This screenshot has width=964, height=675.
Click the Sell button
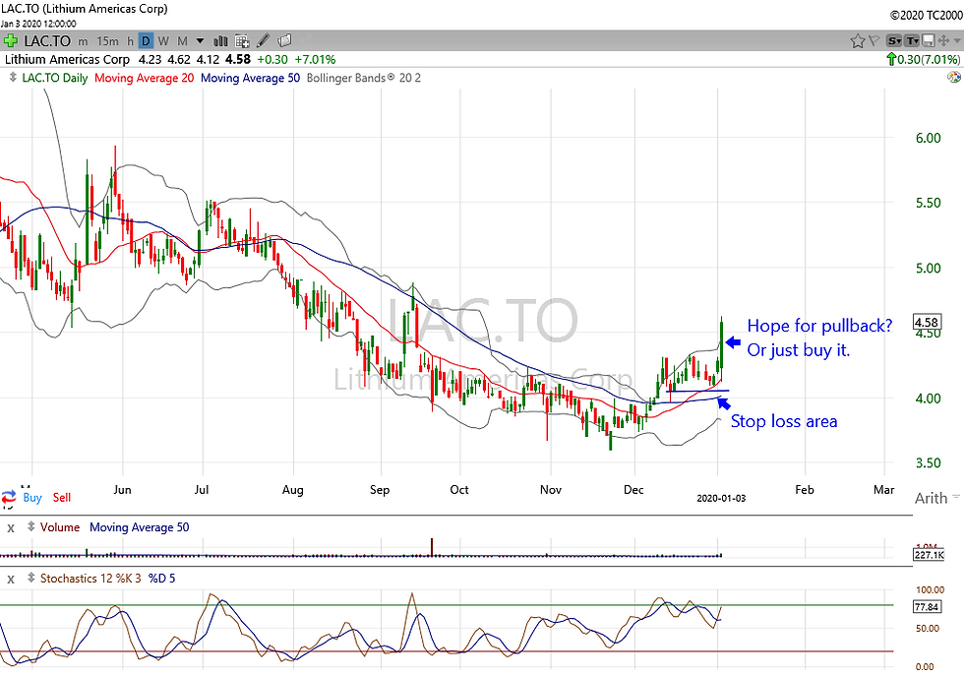pos(61,497)
